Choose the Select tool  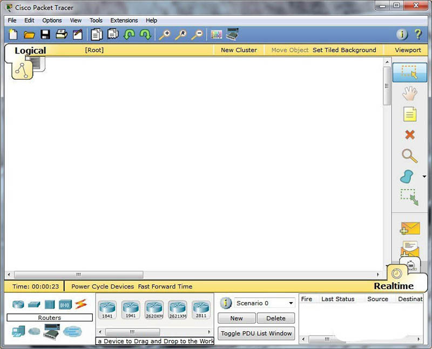pyautogui.click(x=410, y=72)
